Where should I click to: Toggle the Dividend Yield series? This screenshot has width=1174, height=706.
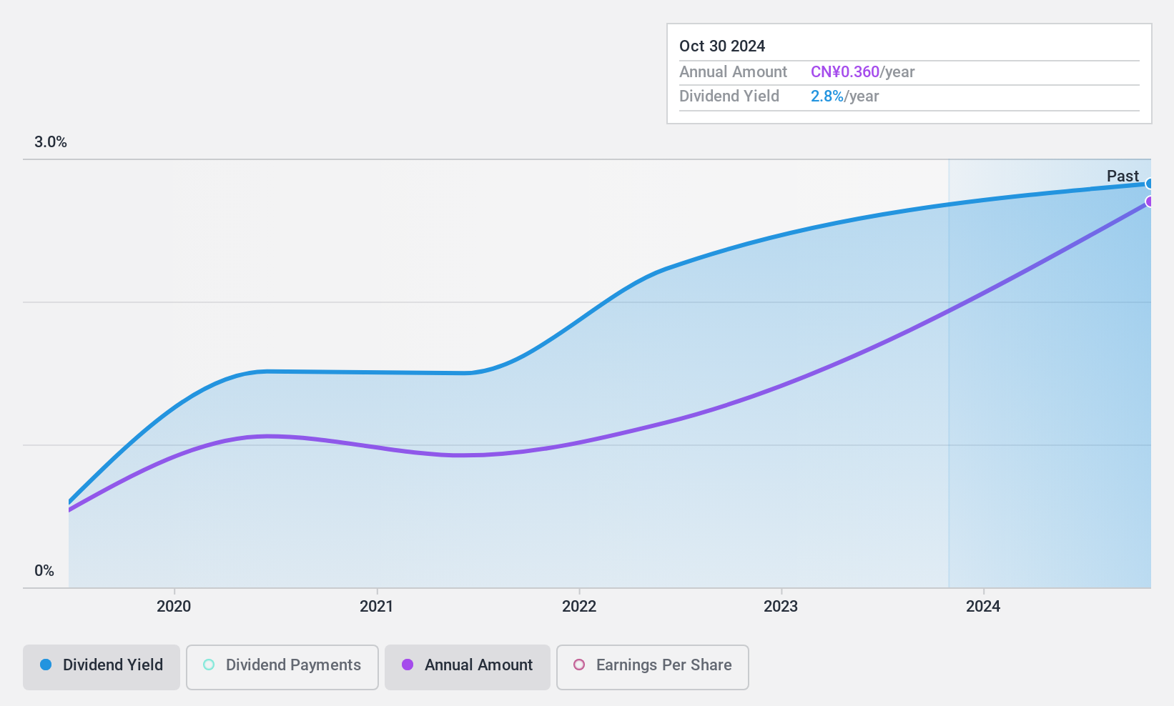click(x=102, y=667)
